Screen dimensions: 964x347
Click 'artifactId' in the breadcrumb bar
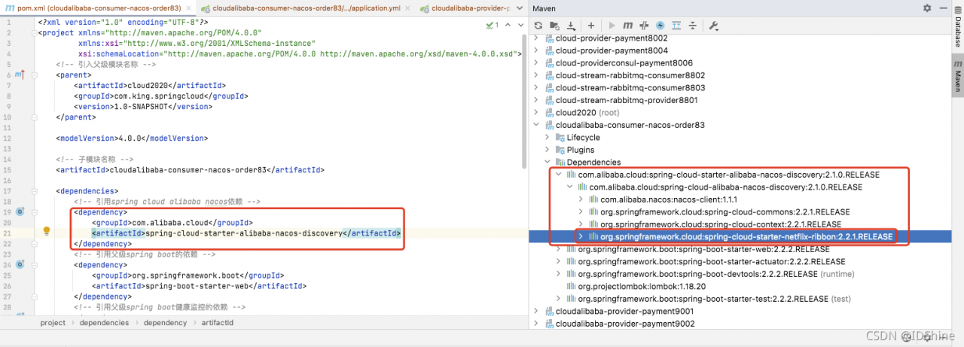pyautogui.click(x=218, y=322)
